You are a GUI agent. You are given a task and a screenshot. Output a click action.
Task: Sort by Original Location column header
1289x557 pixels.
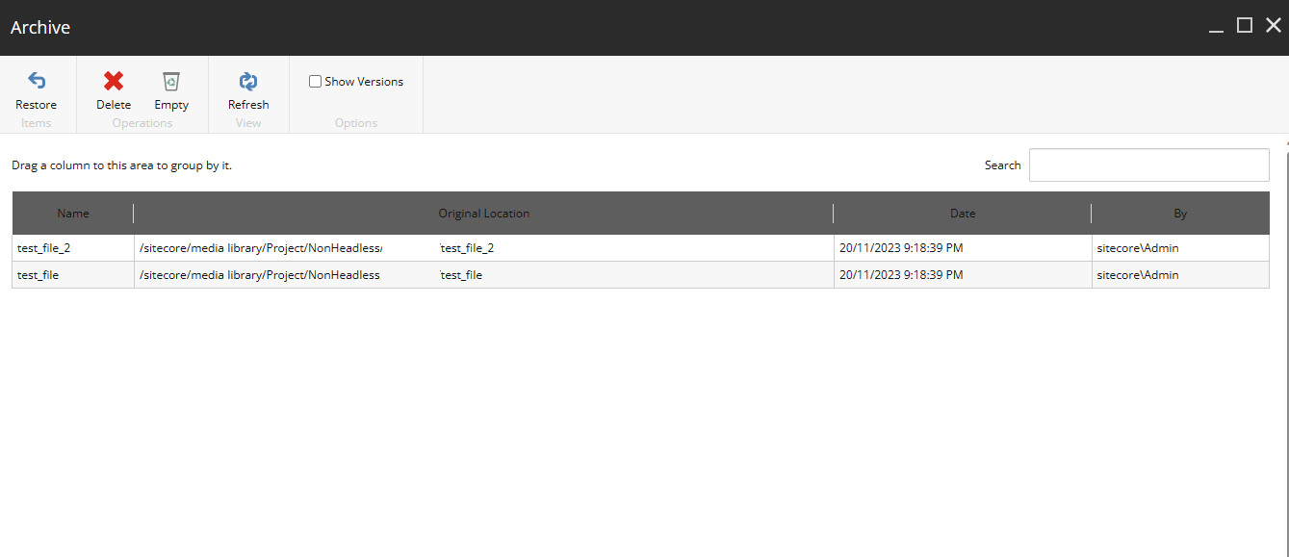point(483,214)
